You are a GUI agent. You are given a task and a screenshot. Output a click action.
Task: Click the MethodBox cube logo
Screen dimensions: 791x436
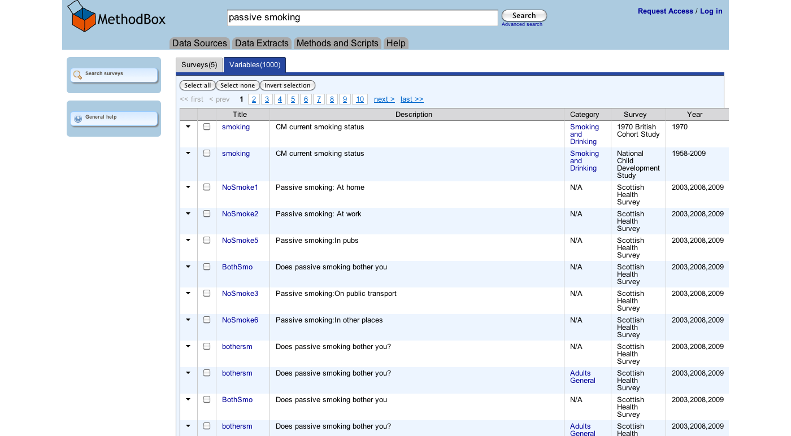[82, 16]
